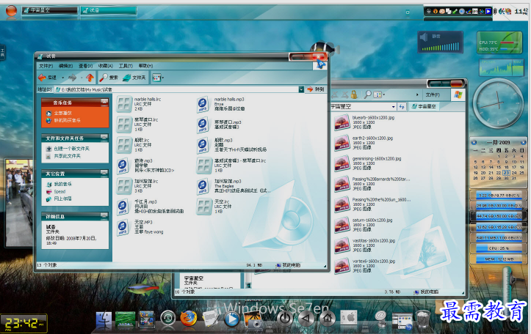The height and width of the screenshot is (334, 531).
Task: Toggle the Folders pane button
Action: coord(134,78)
